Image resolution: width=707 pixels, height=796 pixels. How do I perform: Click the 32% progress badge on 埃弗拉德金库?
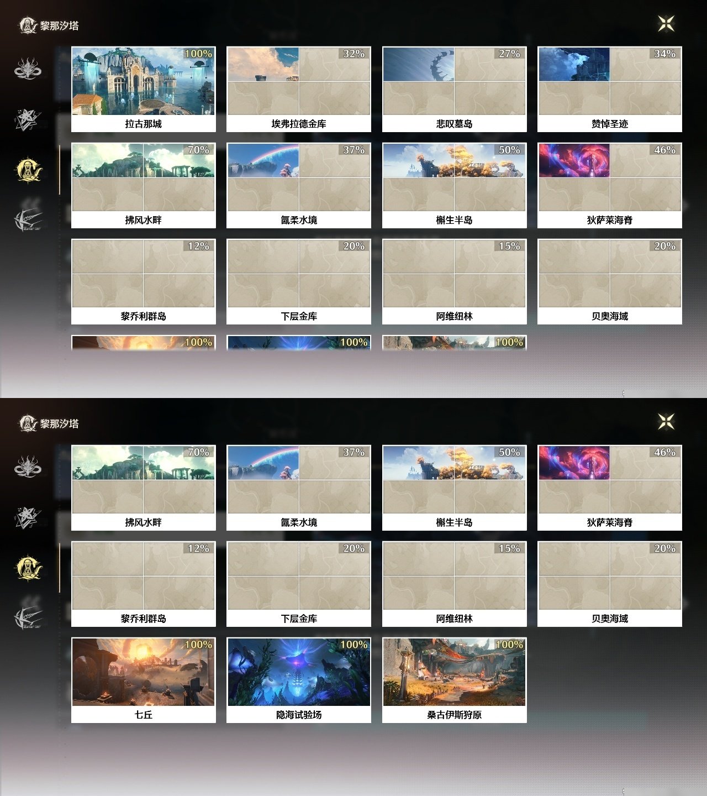click(x=354, y=54)
